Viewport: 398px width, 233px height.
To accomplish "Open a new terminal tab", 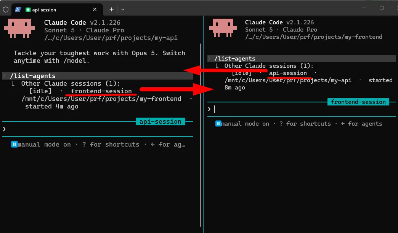I will coord(111,10).
